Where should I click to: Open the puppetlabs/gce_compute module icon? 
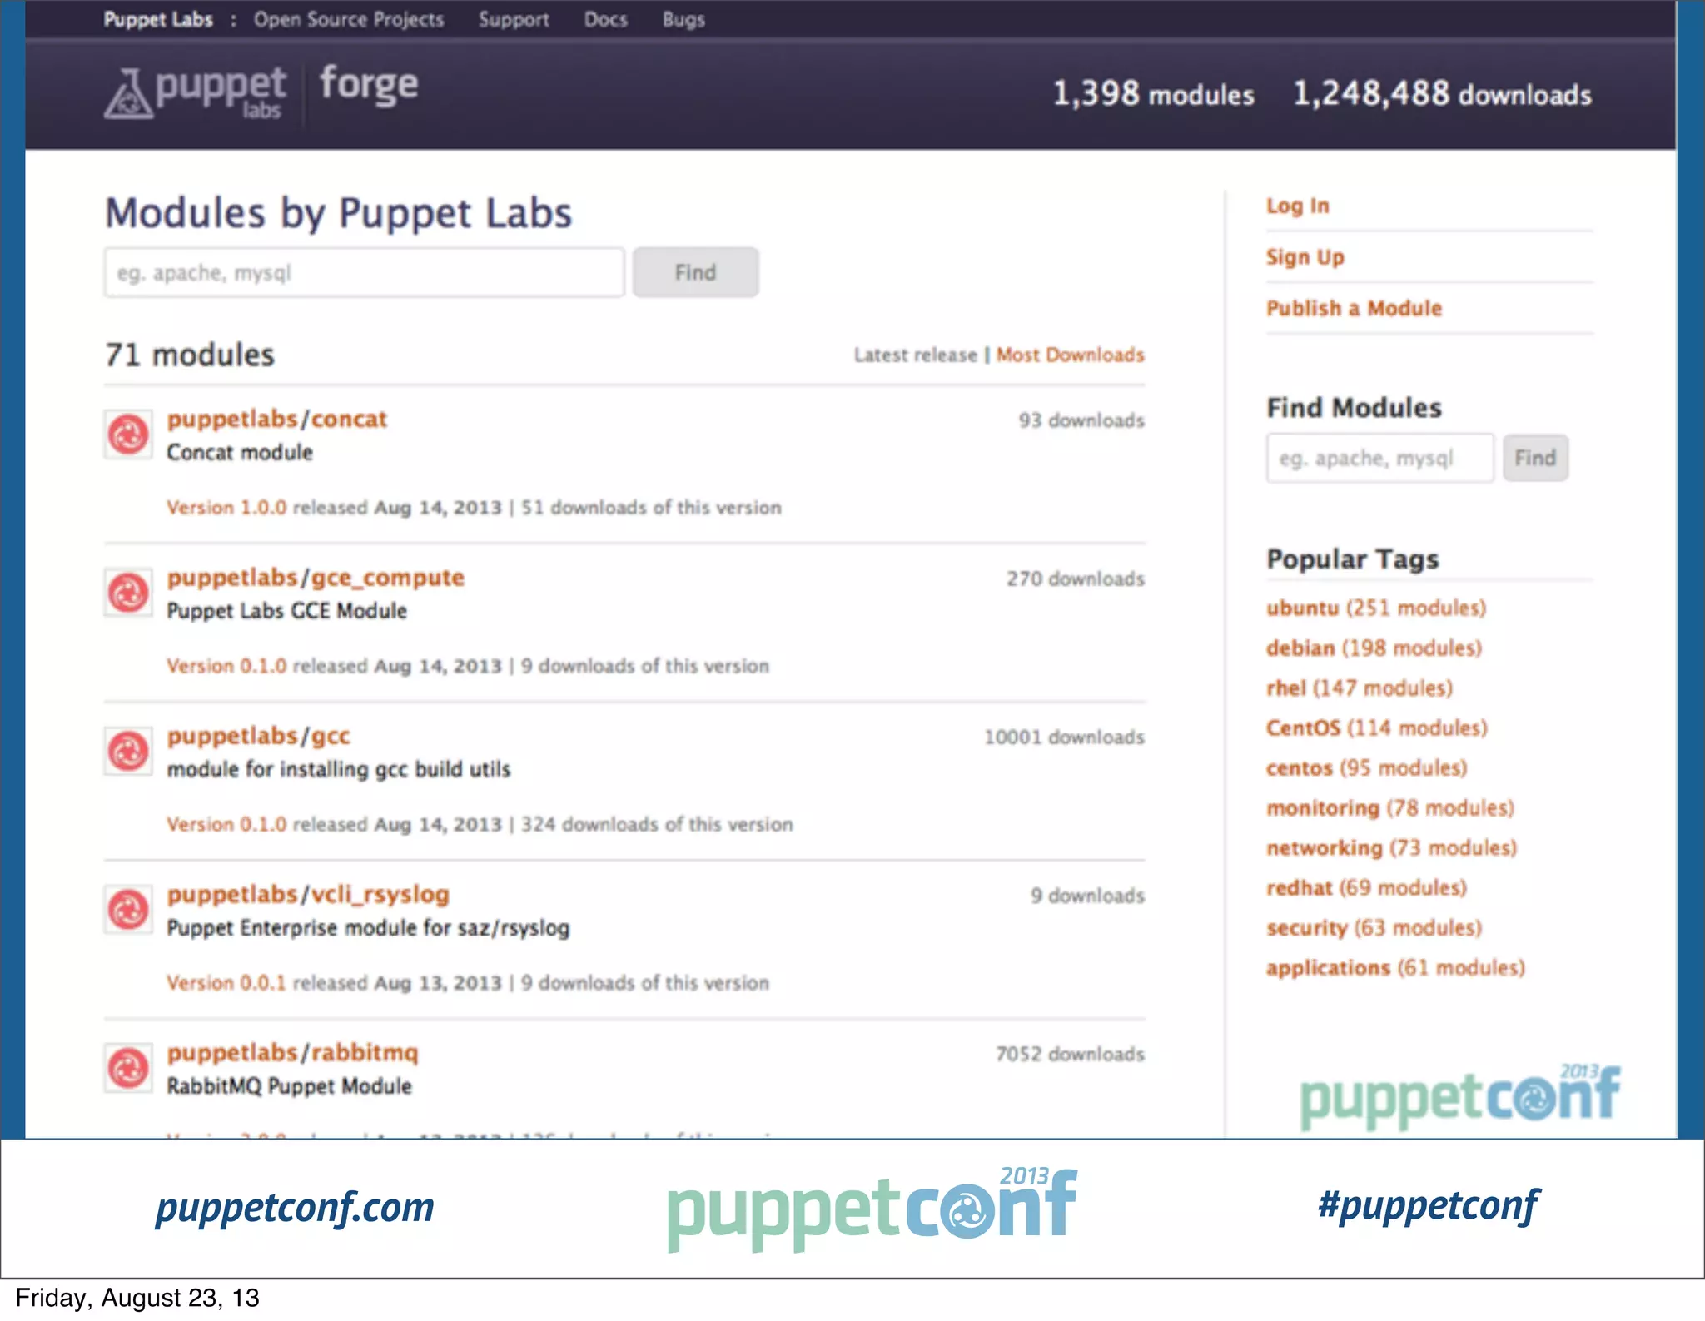tap(128, 593)
